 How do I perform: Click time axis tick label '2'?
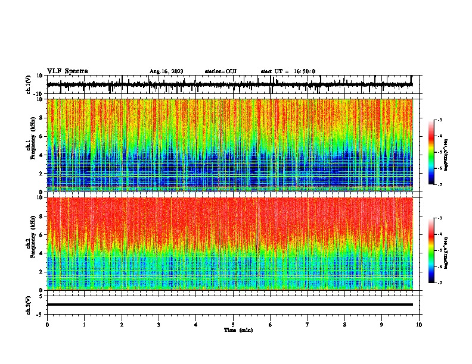click(122, 325)
